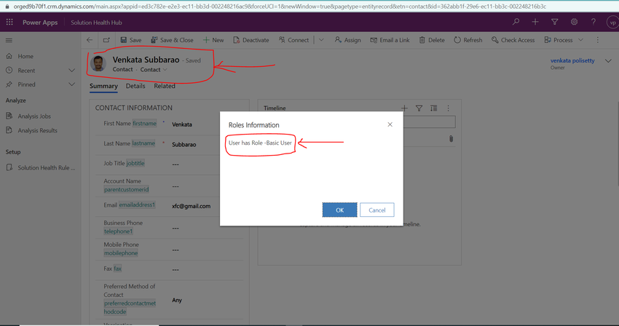
Task: Click the Solution Health Hub app title
Action: pos(96,23)
